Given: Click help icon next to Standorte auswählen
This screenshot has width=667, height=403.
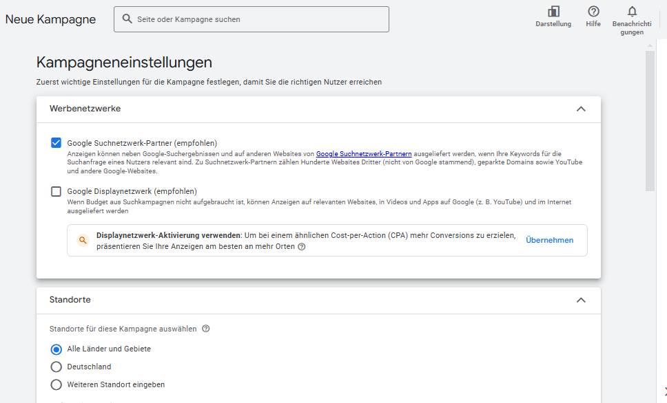Looking at the screenshot, I should [x=206, y=329].
